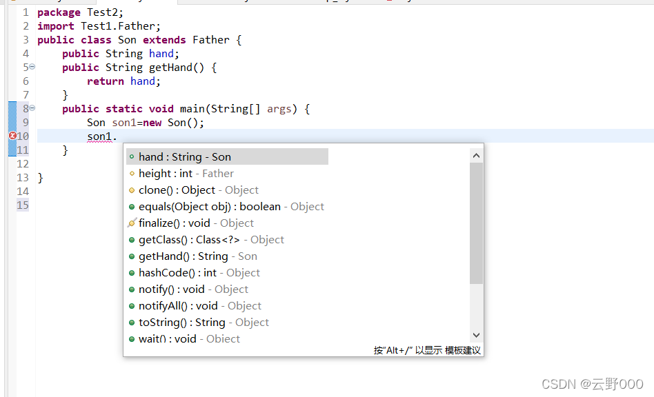
Task: Click public method icon beside notify()
Action: [x=132, y=289]
